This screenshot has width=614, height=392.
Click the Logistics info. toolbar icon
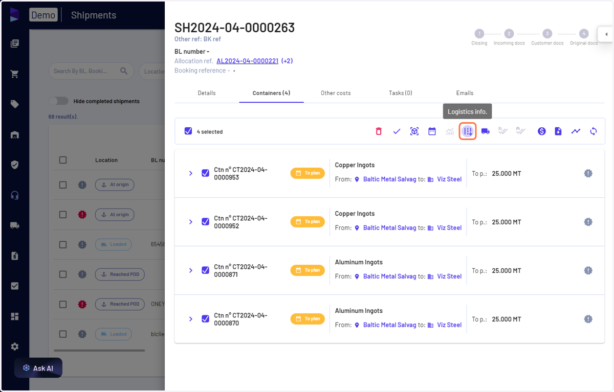468,131
